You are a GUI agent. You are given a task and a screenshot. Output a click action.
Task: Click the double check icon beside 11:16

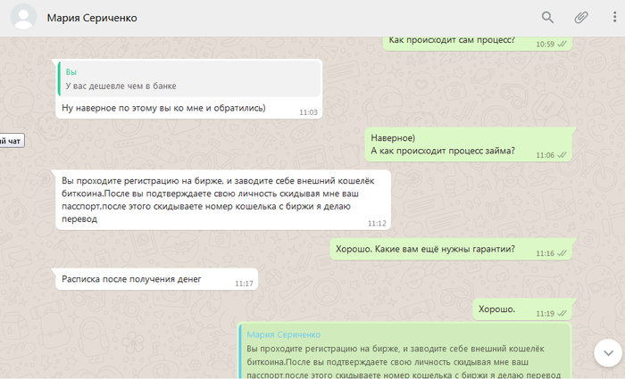point(562,253)
